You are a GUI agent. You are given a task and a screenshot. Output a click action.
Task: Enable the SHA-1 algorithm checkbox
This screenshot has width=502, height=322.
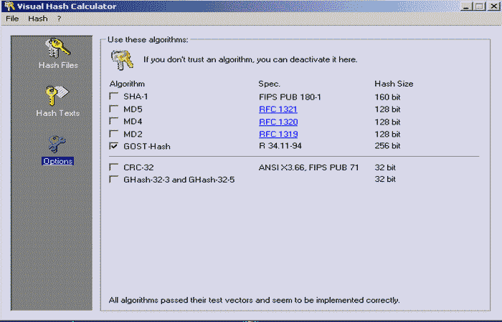point(113,97)
